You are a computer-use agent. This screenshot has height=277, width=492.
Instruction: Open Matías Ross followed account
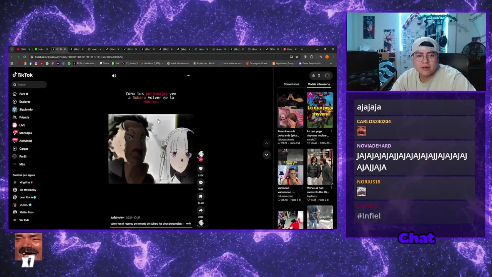tap(23, 212)
